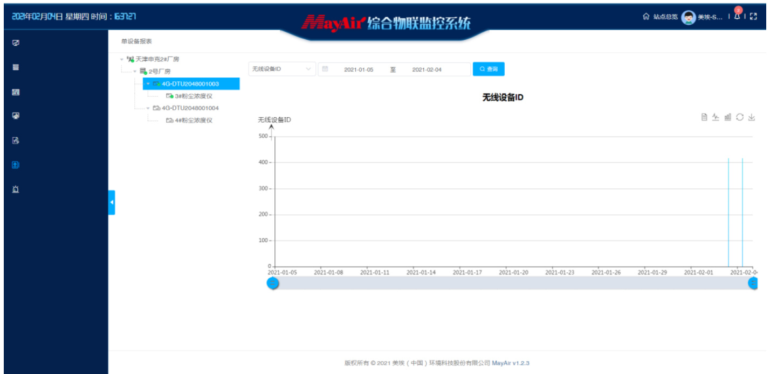Image resolution: width=770 pixels, height=374 pixels.
Task: Select 3#粉尘浓度仪 in the tree
Action: pyautogui.click(x=194, y=96)
